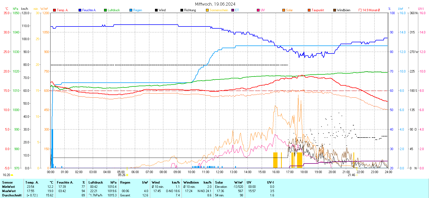Select the Windböen legend label
Image resolution: width=429 pixels, height=198 pixels.
click(343, 10)
